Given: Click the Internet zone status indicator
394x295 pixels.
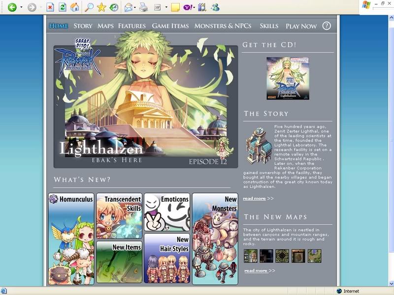Looking at the screenshot, I should 348,291.
